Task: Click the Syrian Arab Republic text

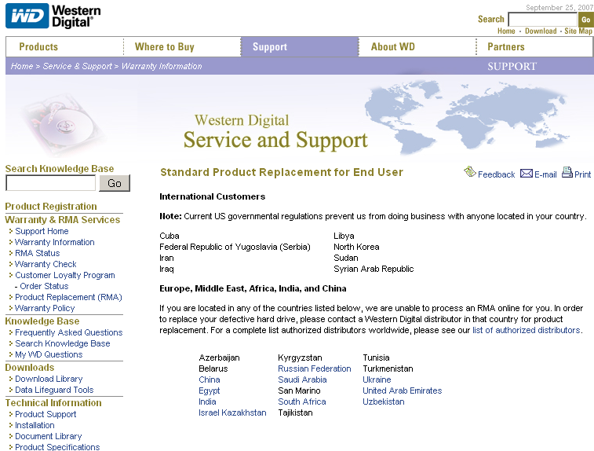Action: 374,269
